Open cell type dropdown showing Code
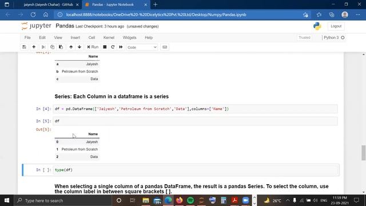Screen dimensions: 366x206 click(142, 47)
